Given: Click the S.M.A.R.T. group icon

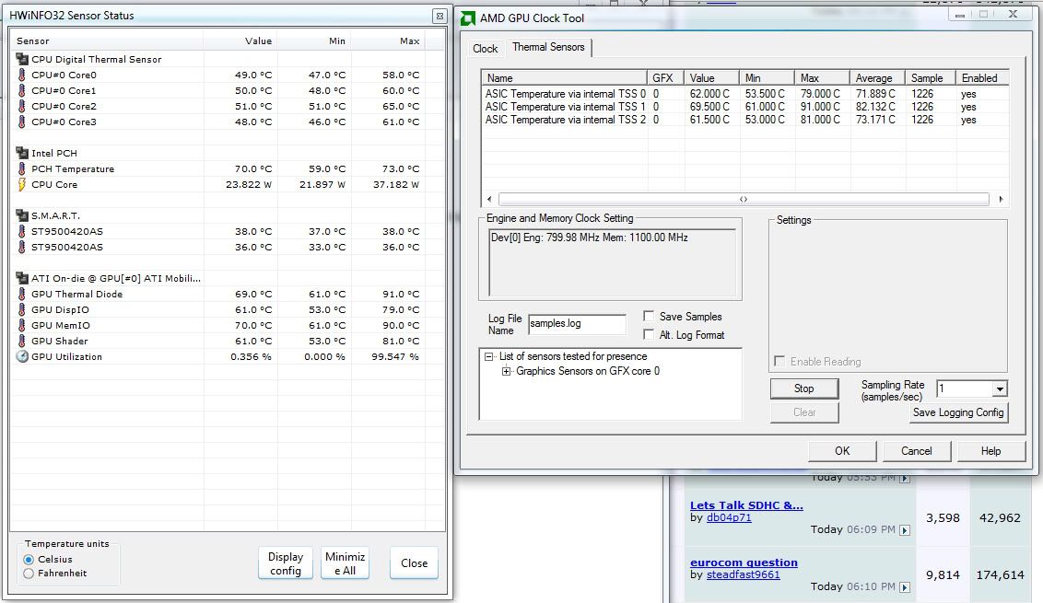Looking at the screenshot, I should (x=22, y=215).
